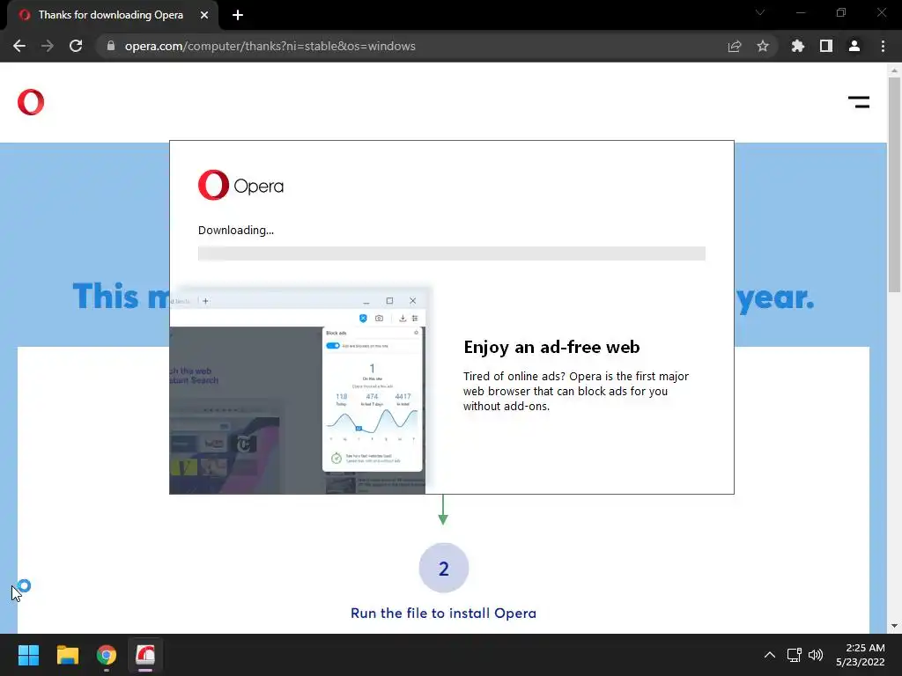Click 'Enjoy an ad-free web' heading
The height and width of the screenshot is (676, 902).
pyautogui.click(x=551, y=347)
